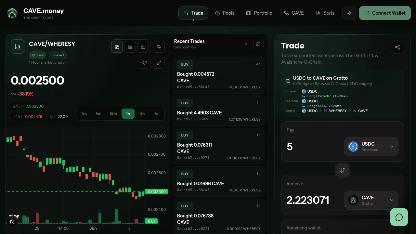The width and height of the screenshot is (416, 234).
Task: Share the trade via share icon
Action: click(x=397, y=47)
